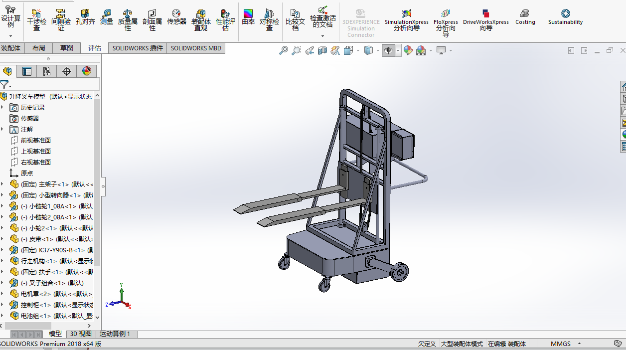Select Hole Alignment (孔对齐) tool

click(85, 17)
